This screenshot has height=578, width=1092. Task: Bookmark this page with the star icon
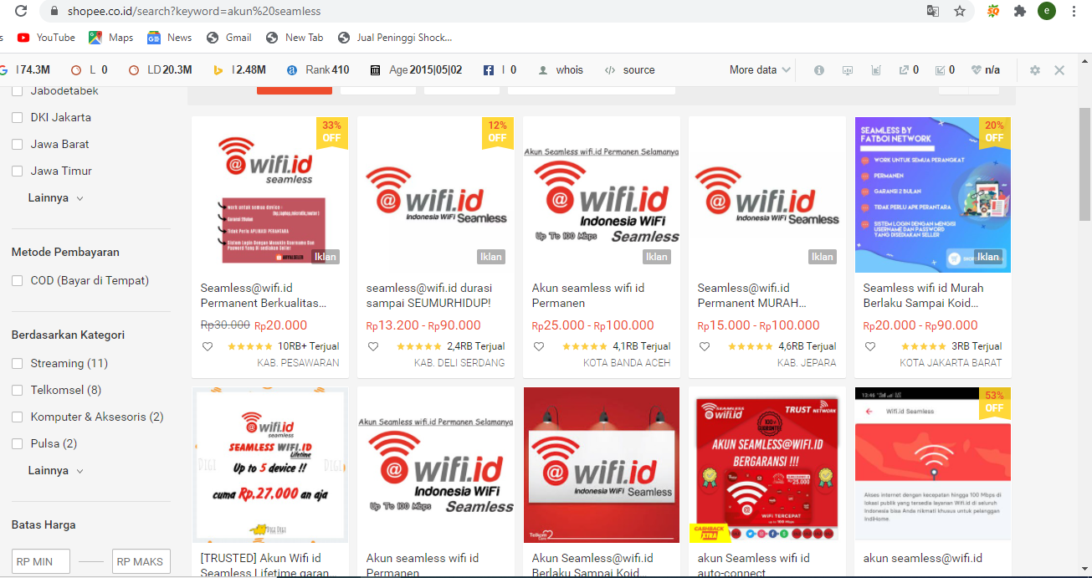960,12
